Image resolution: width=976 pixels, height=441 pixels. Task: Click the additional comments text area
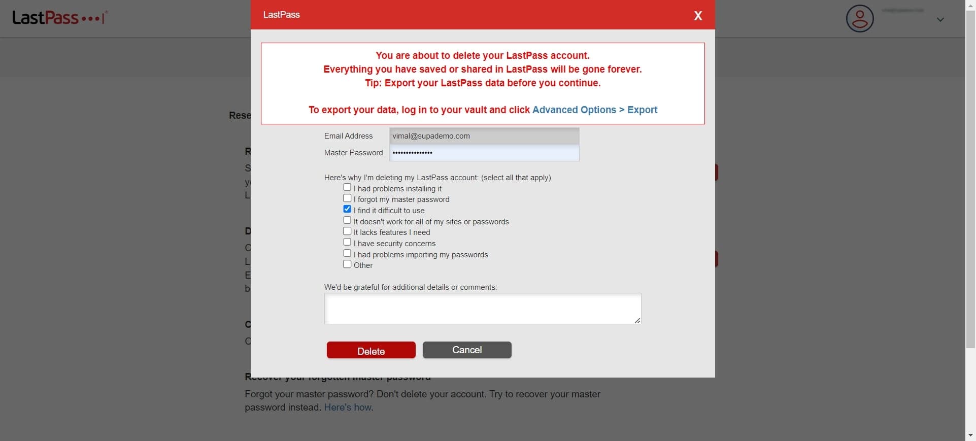(482, 309)
